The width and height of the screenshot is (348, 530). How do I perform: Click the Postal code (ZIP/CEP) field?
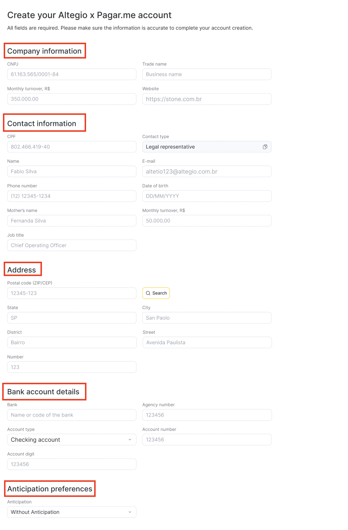tap(72, 293)
